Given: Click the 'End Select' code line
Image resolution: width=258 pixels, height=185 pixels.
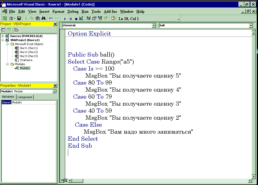Looking at the screenshot, I should (x=83, y=139).
